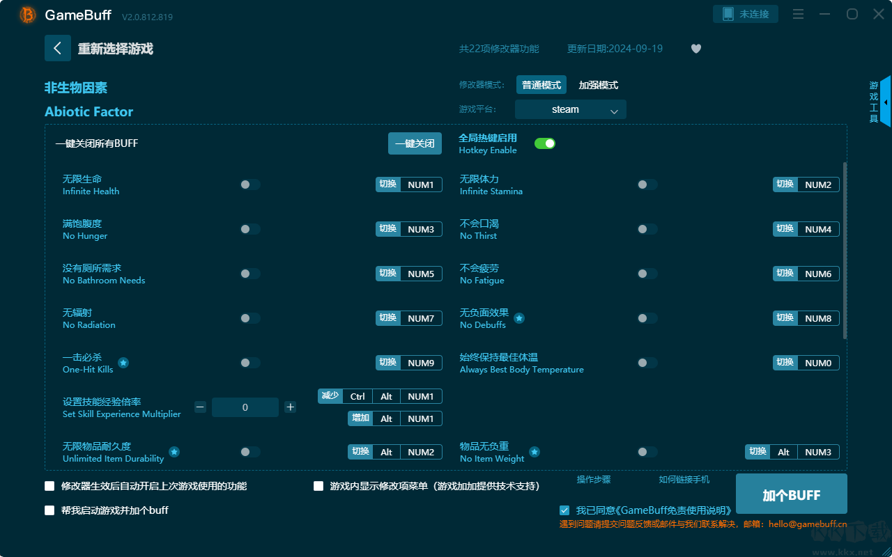
Task: Click the GameBuff logo icon
Action: 28,15
